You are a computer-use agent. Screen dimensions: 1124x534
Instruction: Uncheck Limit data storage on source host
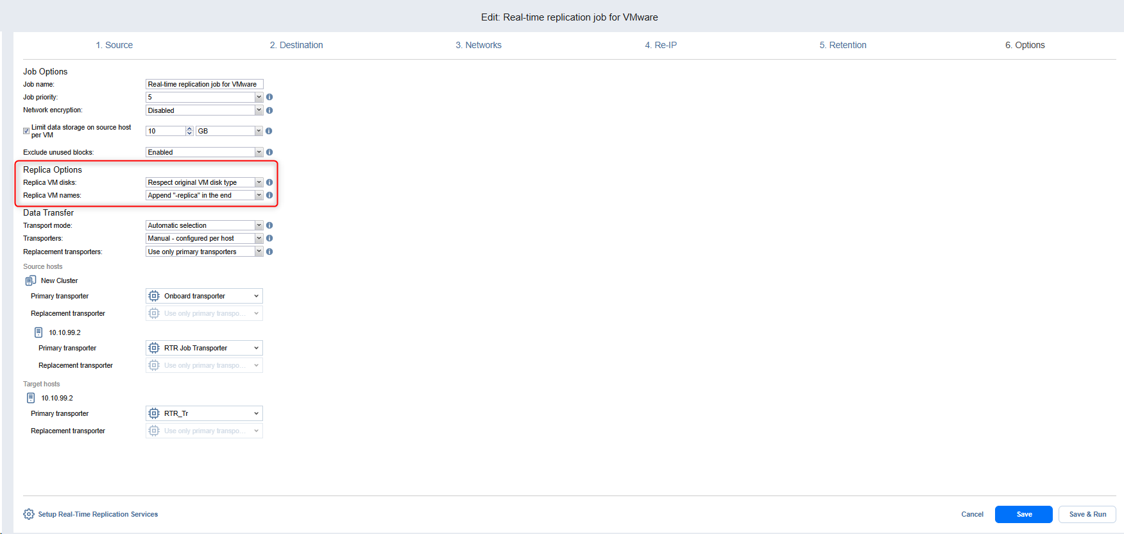pos(26,131)
